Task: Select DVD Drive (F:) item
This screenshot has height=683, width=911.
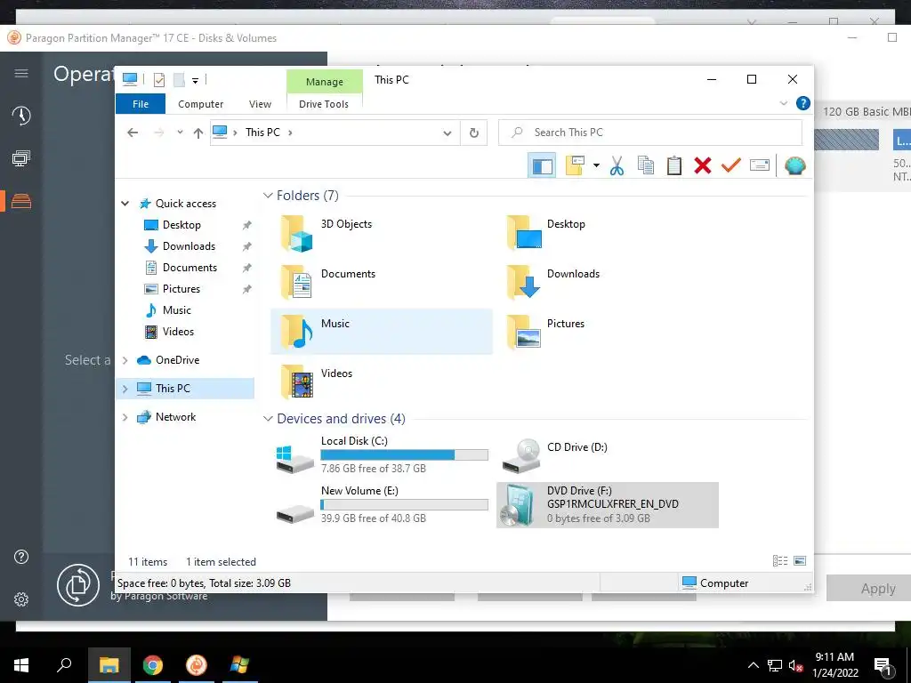Action: tap(607, 505)
